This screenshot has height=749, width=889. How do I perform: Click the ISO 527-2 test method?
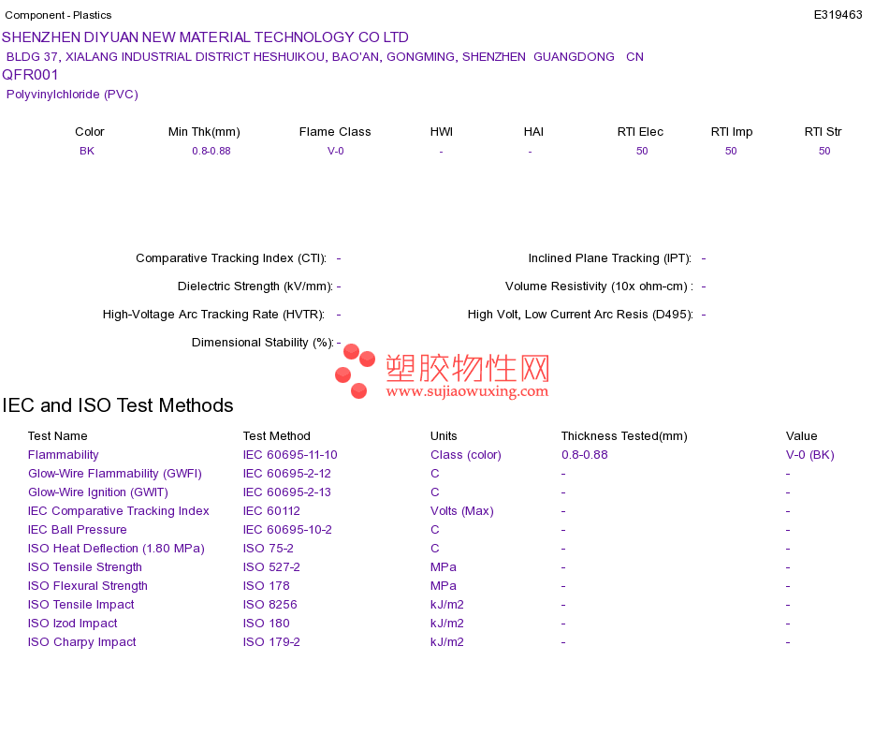tap(271, 566)
